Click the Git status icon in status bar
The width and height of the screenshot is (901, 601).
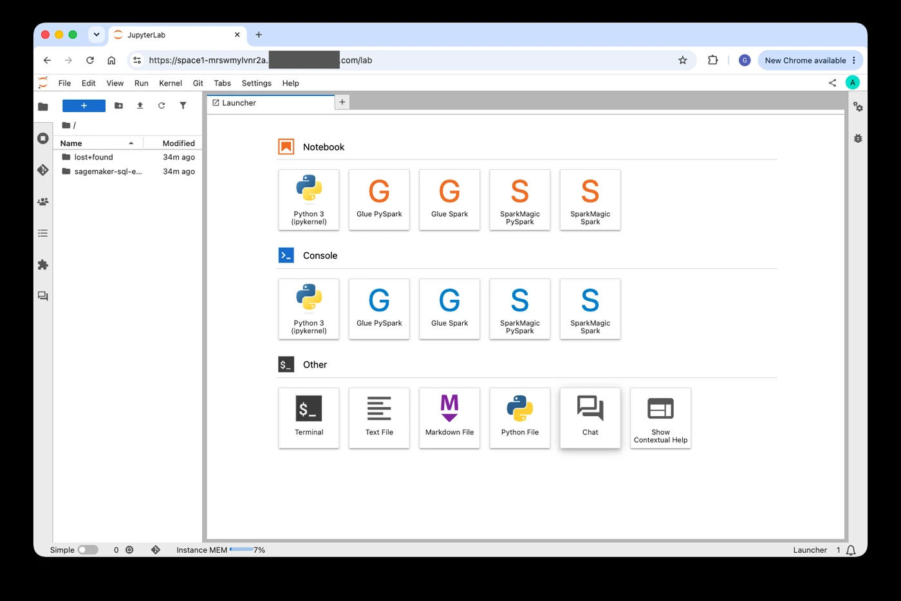click(x=155, y=550)
